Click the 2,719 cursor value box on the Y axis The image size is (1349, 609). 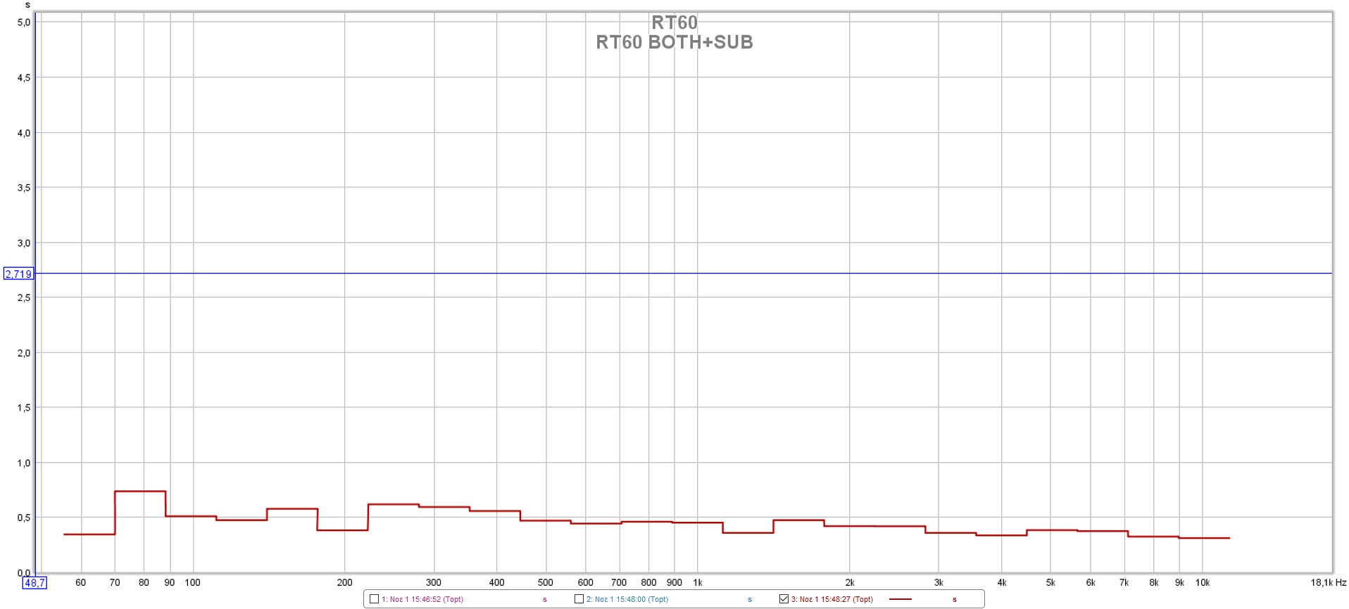click(x=18, y=274)
